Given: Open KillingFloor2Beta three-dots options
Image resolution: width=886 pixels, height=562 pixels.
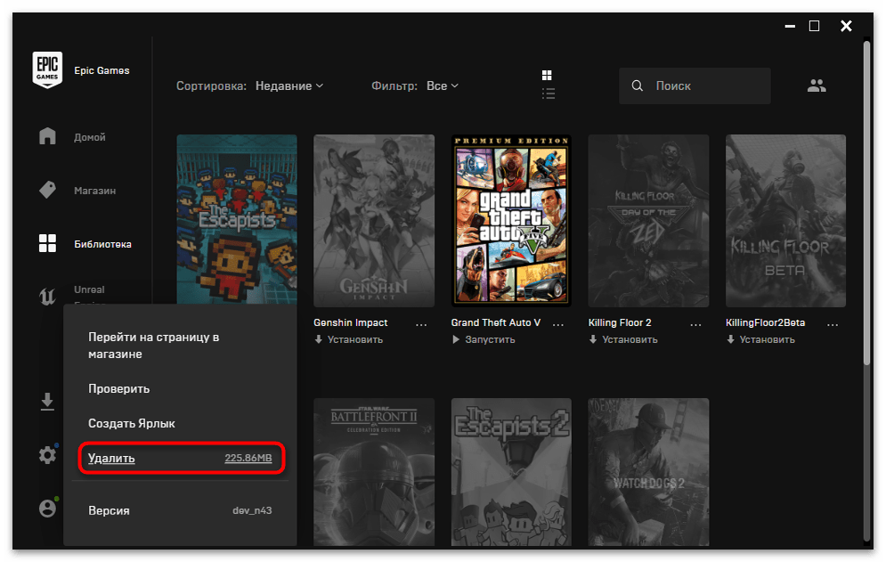Looking at the screenshot, I should click(833, 324).
